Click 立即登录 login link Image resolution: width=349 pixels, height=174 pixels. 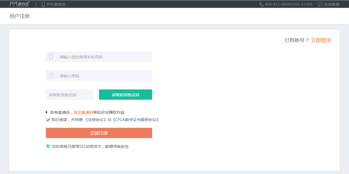pos(321,40)
